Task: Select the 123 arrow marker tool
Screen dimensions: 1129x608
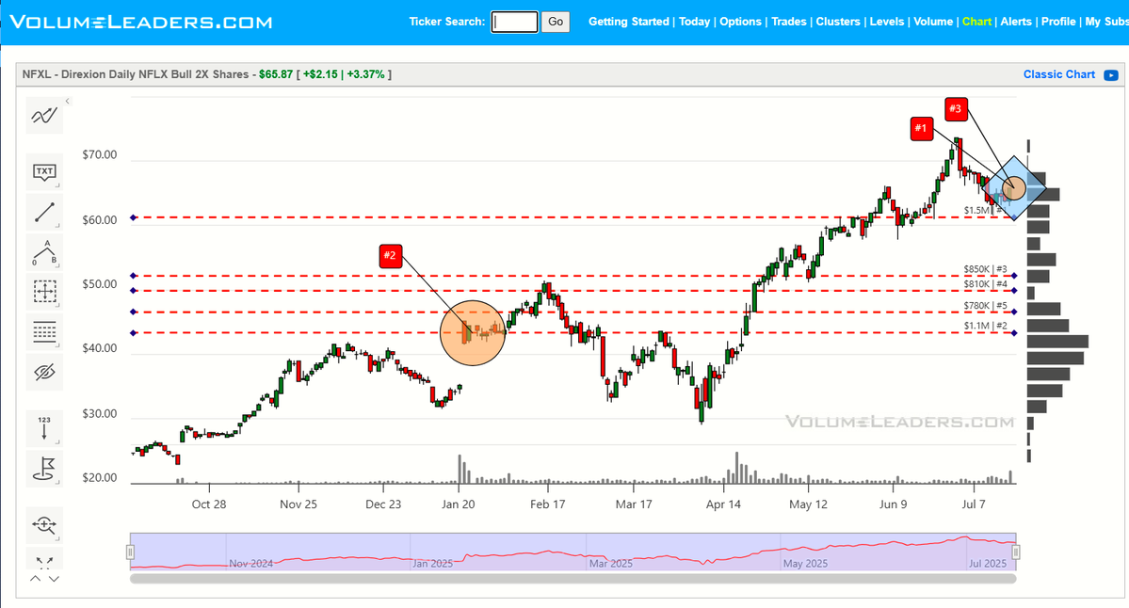Action: click(44, 428)
